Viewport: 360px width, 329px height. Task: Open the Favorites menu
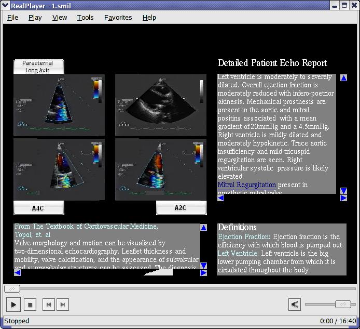point(118,18)
